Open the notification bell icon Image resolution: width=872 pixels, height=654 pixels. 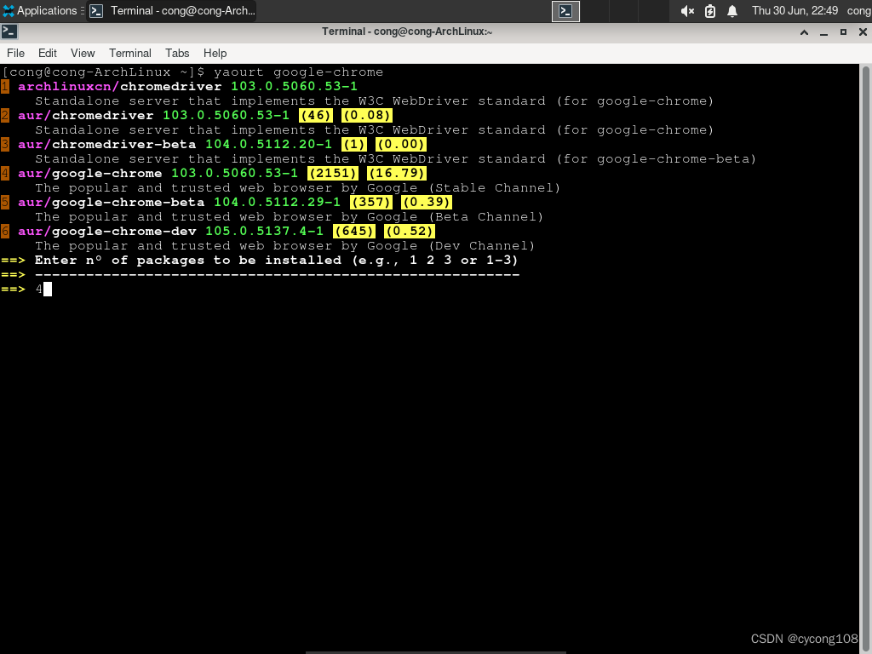[x=732, y=11]
